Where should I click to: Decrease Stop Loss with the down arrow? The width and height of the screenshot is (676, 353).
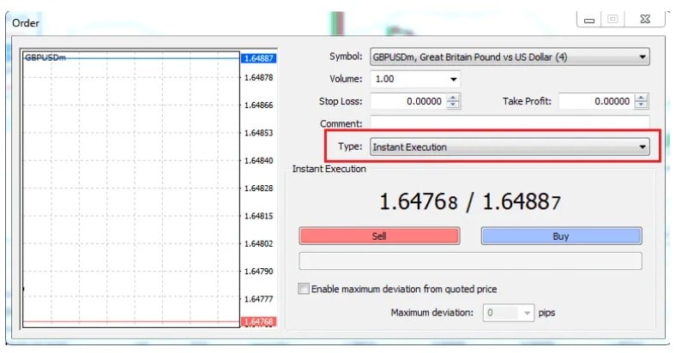click(x=454, y=105)
